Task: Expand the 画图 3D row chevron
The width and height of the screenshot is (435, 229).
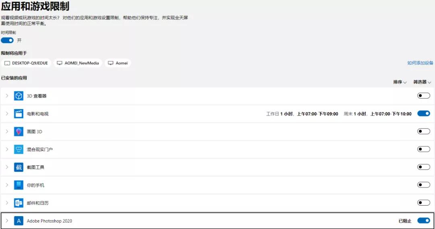Action: coord(7,132)
